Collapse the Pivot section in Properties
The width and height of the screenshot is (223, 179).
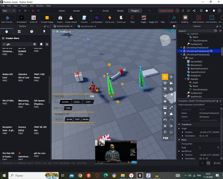coord(179,140)
